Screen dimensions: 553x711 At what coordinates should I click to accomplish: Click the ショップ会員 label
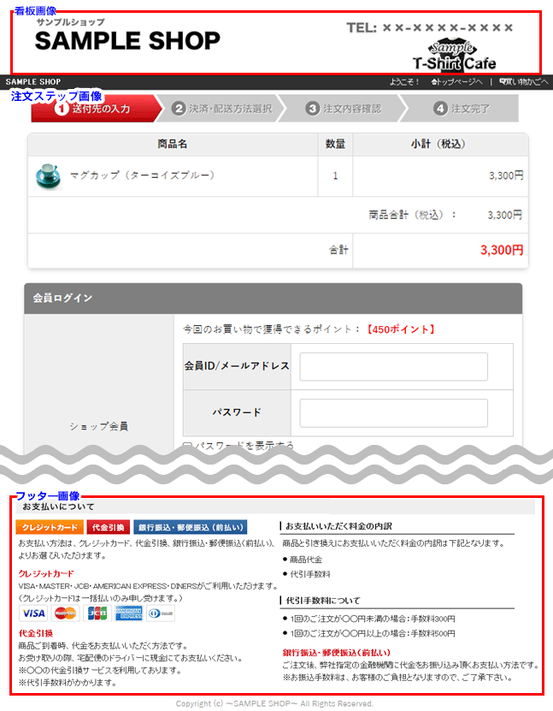(x=99, y=426)
